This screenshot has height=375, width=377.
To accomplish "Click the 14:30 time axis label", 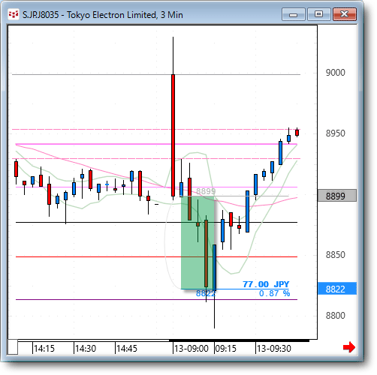I will (x=86, y=349).
